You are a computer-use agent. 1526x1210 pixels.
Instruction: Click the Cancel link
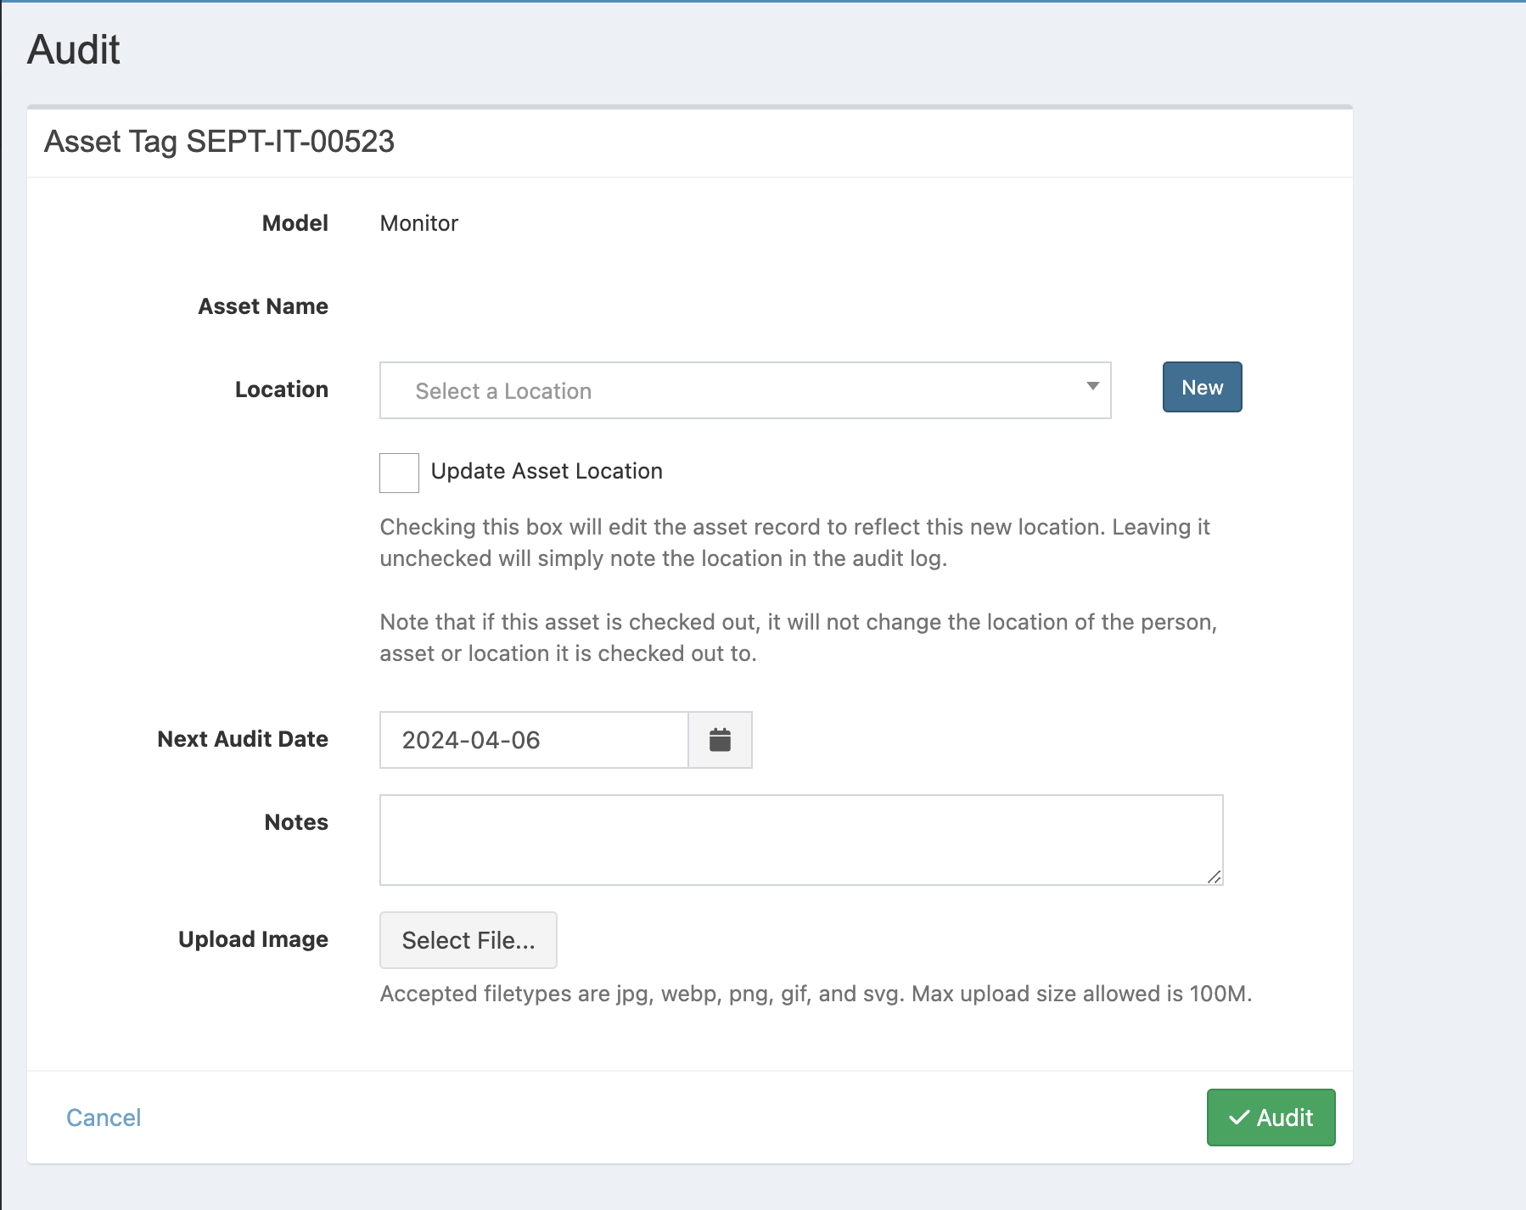point(104,1118)
